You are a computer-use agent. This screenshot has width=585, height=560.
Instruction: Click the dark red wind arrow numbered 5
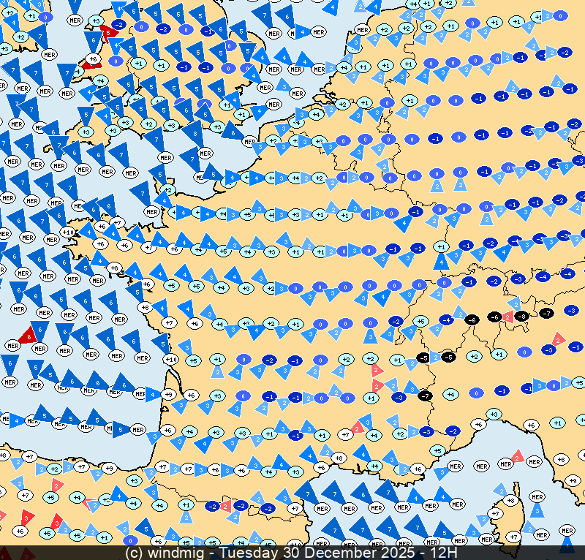click(108, 32)
